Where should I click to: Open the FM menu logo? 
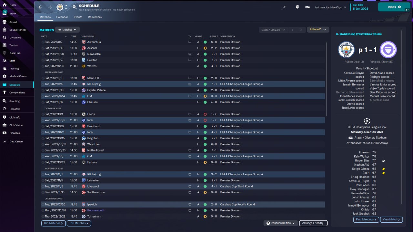click(307, 7)
